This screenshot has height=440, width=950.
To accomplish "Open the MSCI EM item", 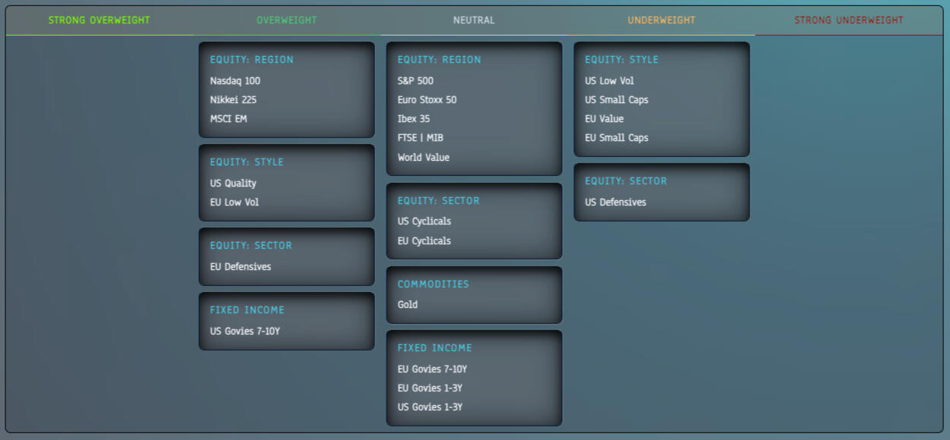I will tap(229, 119).
